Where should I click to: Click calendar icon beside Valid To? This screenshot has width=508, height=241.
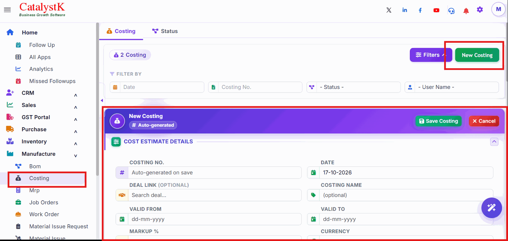(313, 219)
